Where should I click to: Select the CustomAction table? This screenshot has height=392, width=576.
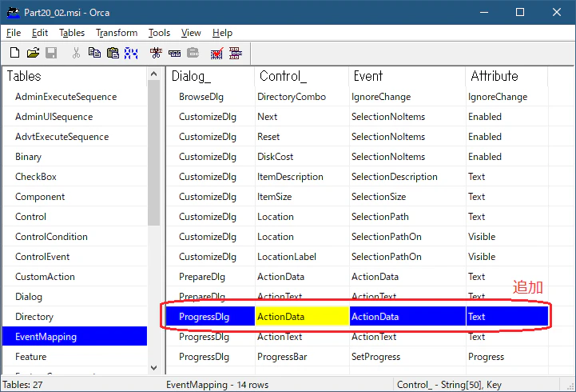(75, 277)
